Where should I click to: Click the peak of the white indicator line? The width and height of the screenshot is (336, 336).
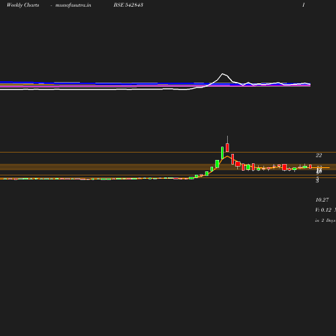222,74
